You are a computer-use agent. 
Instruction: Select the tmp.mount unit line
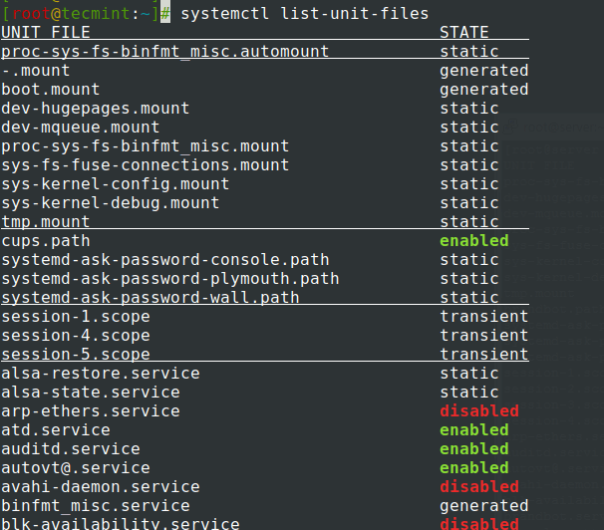(46, 222)
